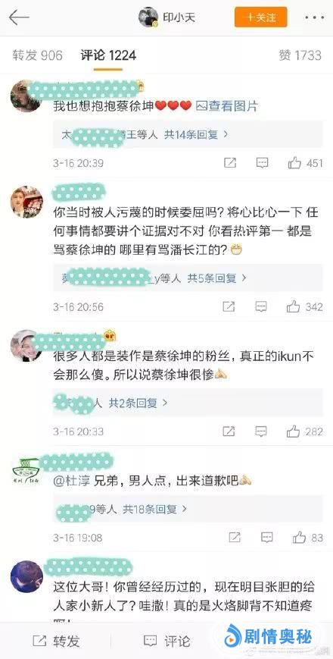The width and height of the screenshot is (333, 659).
Task: Go back using the left arrow
Action: [x=19, y=17]
